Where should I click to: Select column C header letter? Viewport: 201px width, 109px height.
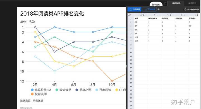coord(168,15)
